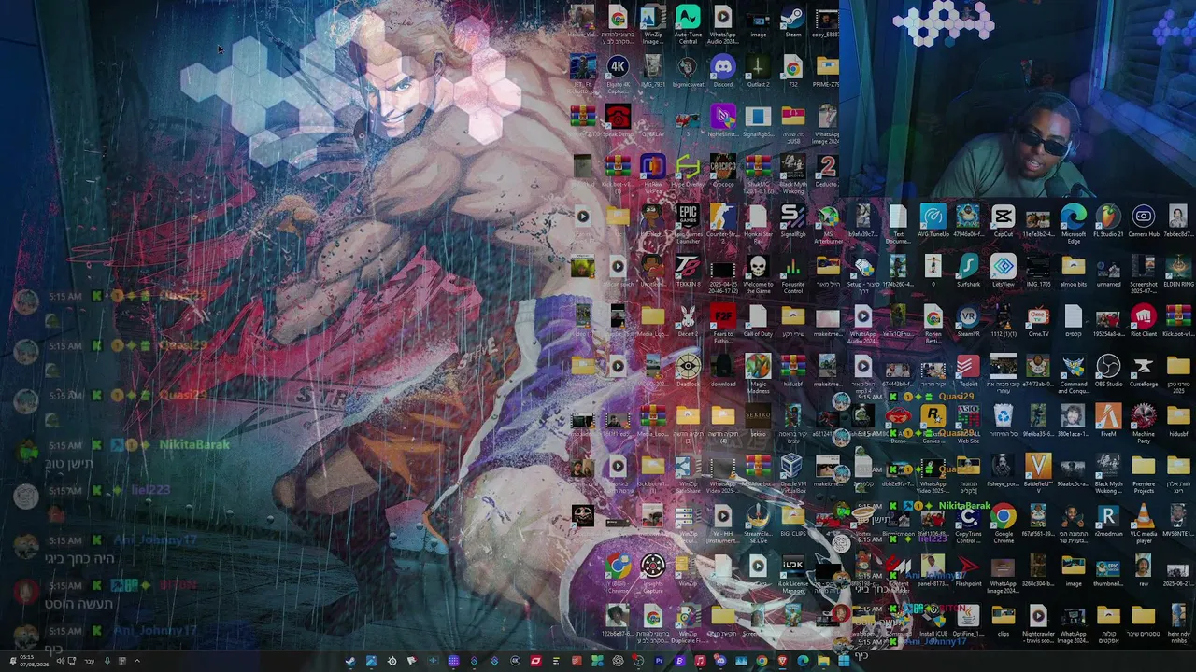Screen dimensions: 1196x672
Task: Open the LetsView shortcut
Action: (1003, 272)
